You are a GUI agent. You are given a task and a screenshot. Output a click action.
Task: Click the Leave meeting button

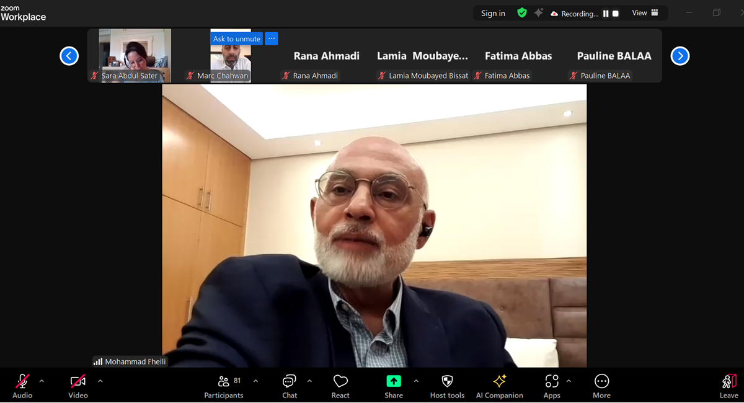click(x=729, y=386)
